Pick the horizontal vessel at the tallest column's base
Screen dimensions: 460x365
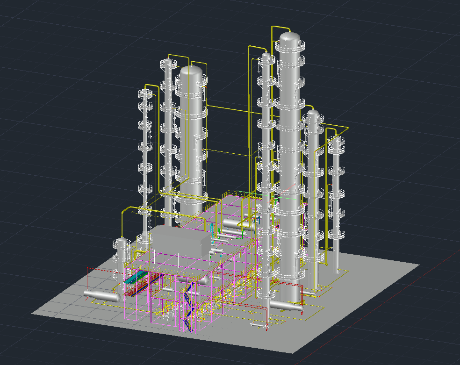[x=286, y=305]
